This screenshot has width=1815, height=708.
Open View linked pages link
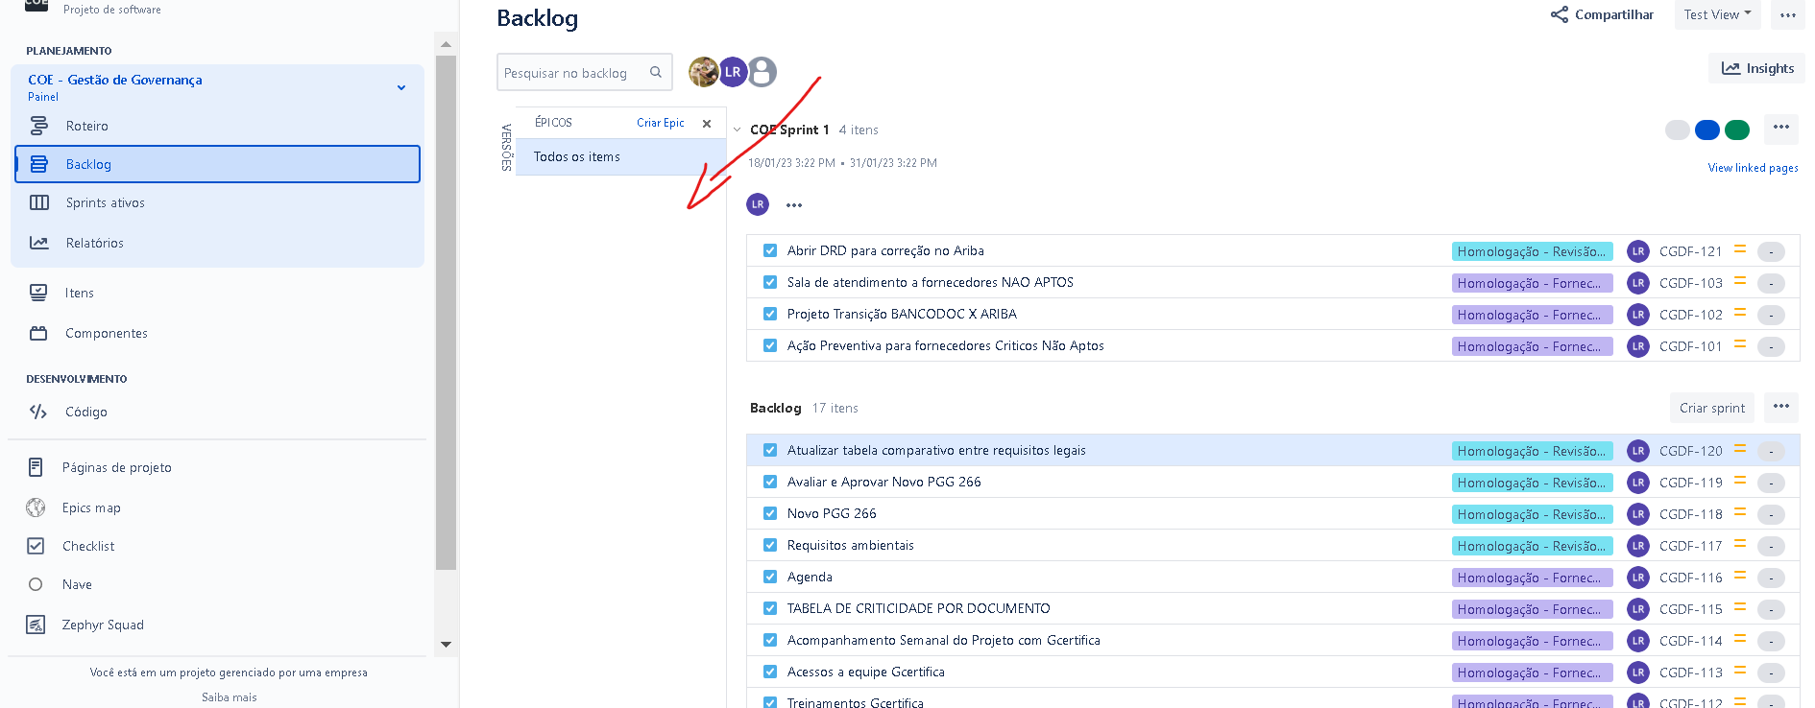click(x=1753, y=168)
